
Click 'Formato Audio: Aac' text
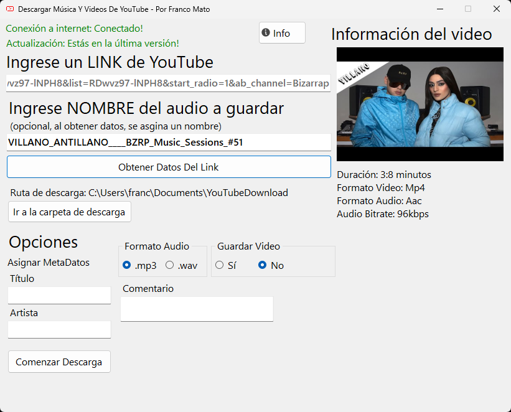coord(379,201)
